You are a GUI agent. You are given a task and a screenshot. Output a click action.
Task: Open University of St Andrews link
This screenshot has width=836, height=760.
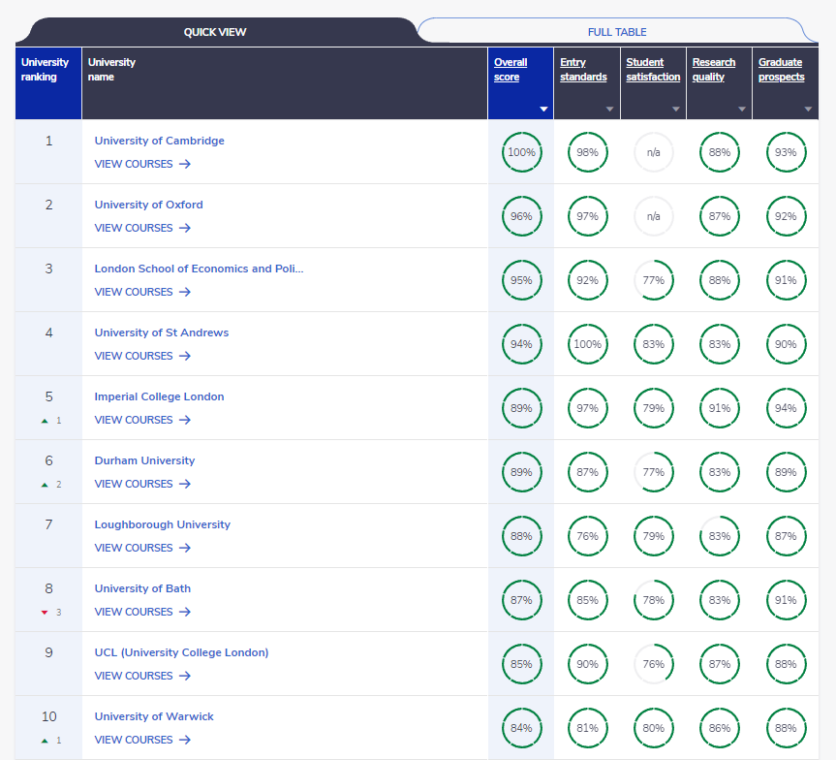pos(162,332)
